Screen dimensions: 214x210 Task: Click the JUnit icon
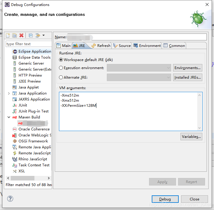click(x=15, y=105)
